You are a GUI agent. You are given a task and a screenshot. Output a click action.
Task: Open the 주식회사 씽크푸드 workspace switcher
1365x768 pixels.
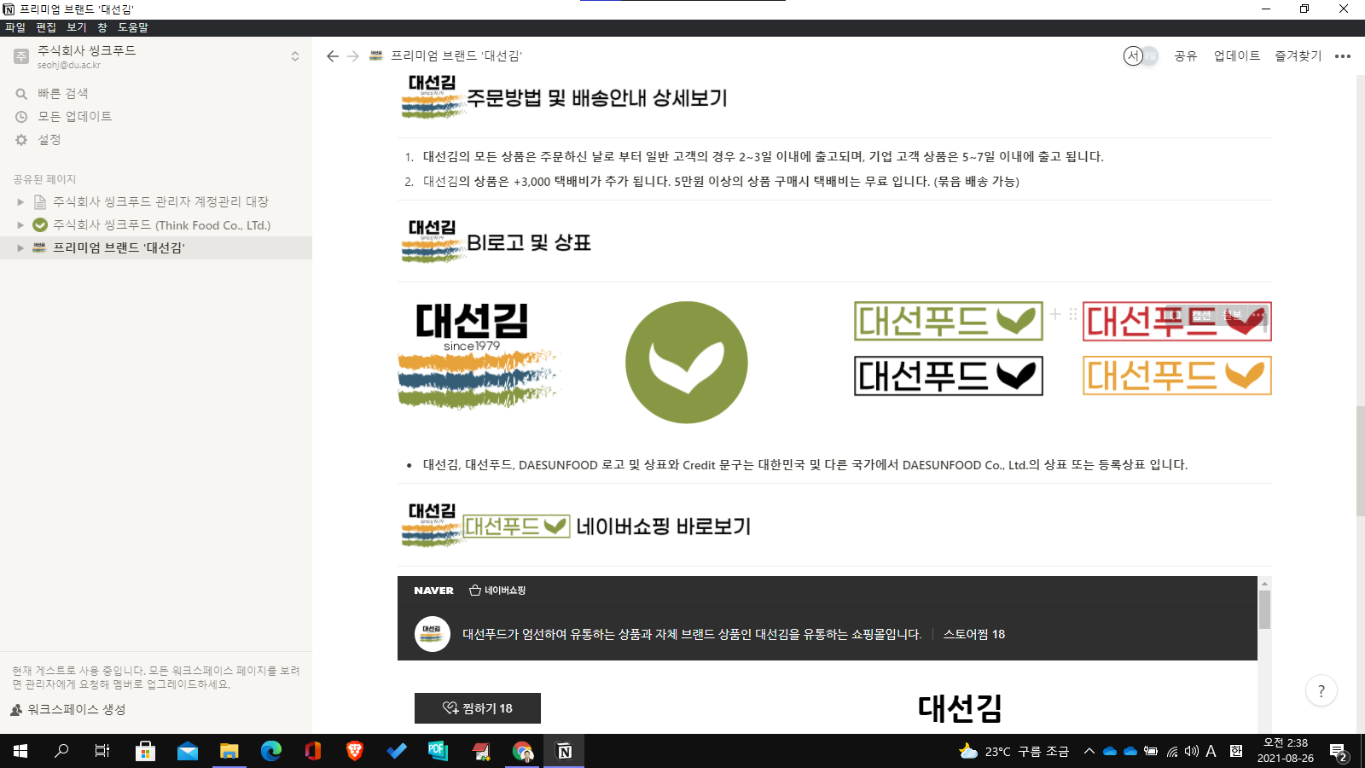click(x=156, y=56)
